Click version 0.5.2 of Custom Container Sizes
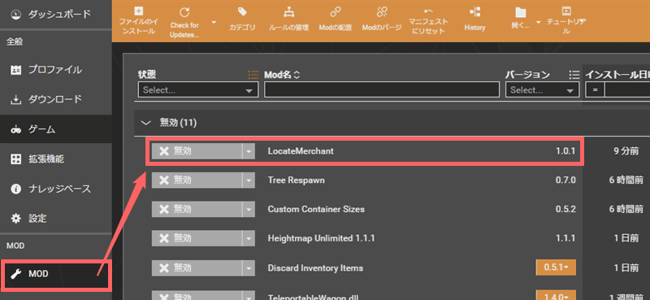The image size is (650, 300). pyautogui.click(x=565, y=209)
